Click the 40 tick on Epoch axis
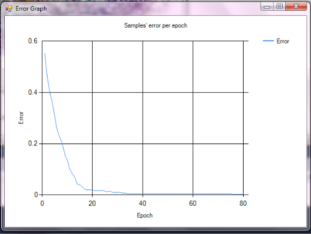Screen dimensions: 311x234 [x=143, y=203]
